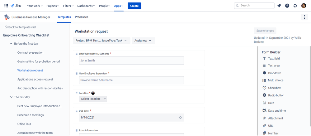The height and width of the screenshot is (136, 311).
Task: Open the Contract preparation step
Action: pos(30,52)
